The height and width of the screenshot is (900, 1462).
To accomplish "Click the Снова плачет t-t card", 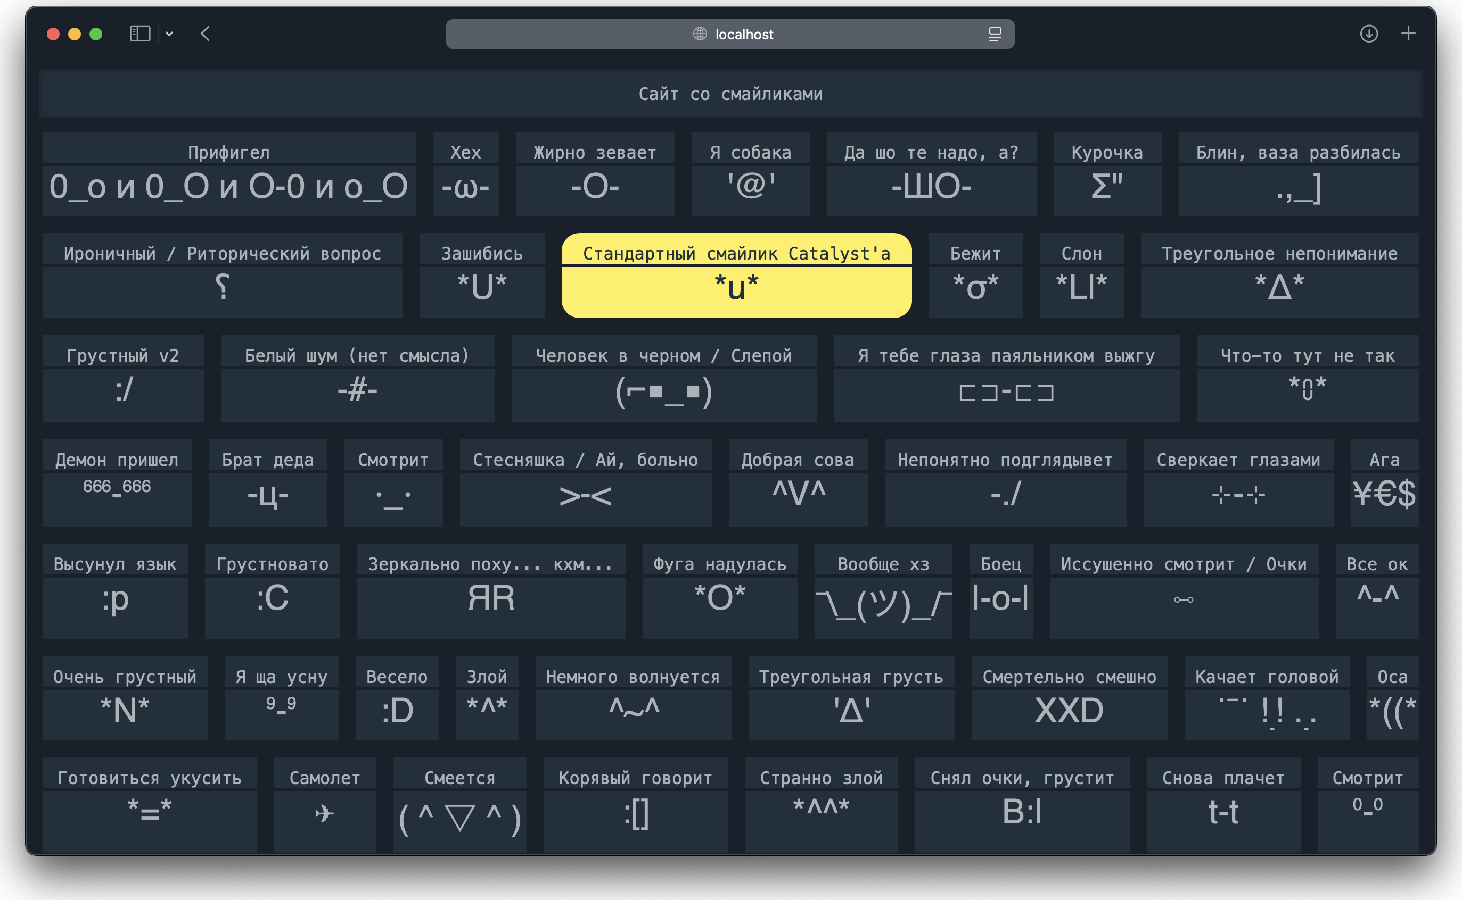I will click(x=1223, y=805).
